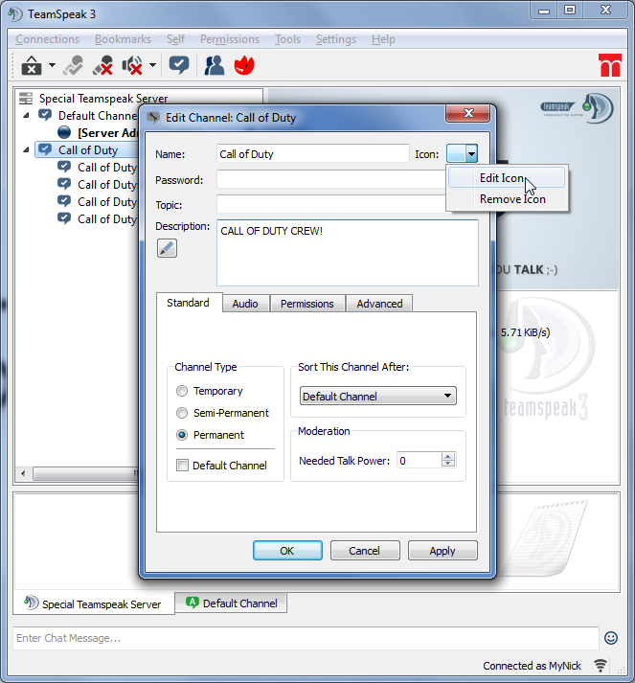Open dropdown arrow next to speaker mute
Screen dimensions: 635x683
point(152,65)
